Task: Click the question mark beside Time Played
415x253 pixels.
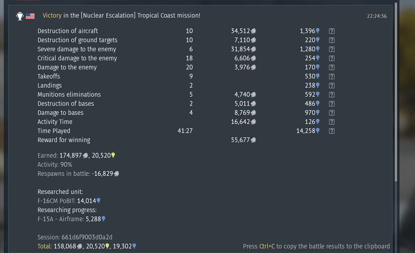Action: pos(332,131)
